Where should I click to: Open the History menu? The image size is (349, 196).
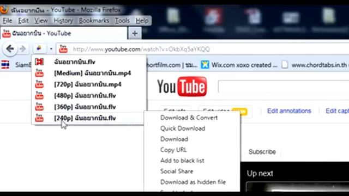point(63,21)
